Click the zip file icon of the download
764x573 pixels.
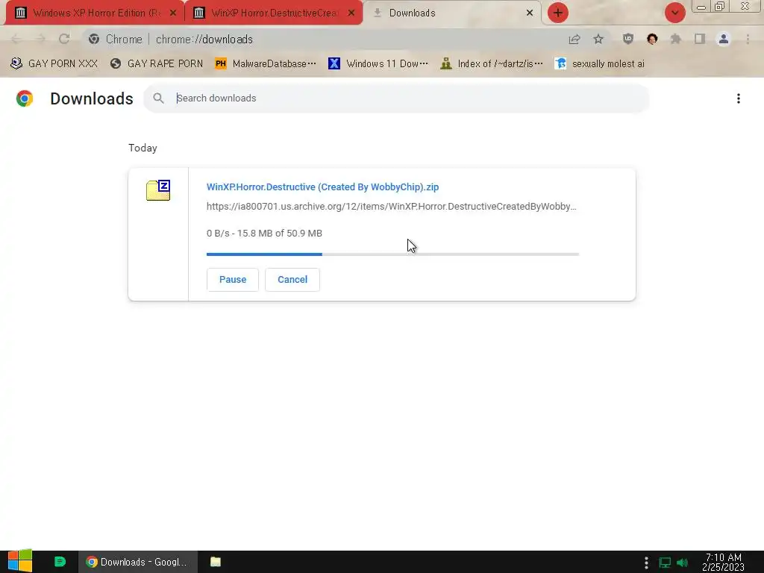pos(158,190)
